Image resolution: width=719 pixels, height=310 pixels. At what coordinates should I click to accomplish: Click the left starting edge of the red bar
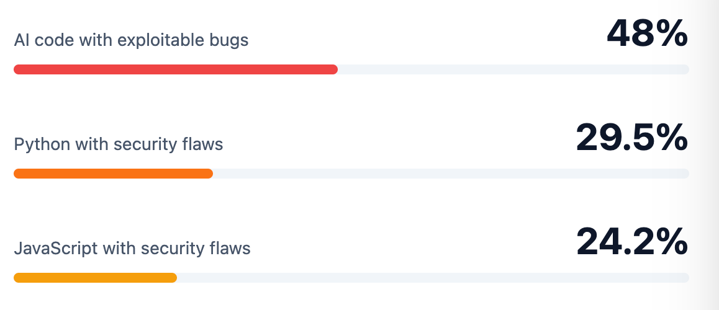pyautogui.click(x=17, y=69)
